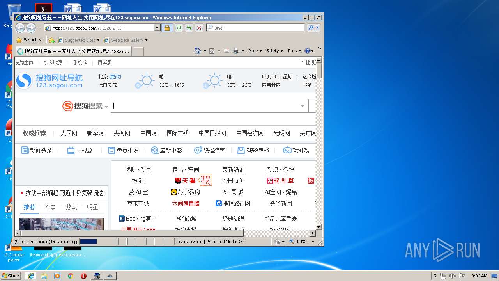
Task: Open the 京东商城 link
Action: 138,203
